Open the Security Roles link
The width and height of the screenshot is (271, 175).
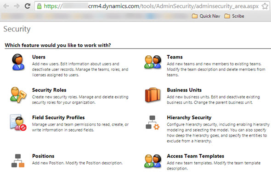(x=49, y=90)
